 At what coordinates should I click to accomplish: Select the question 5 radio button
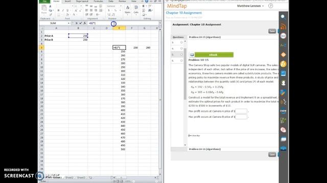point(181,54)
